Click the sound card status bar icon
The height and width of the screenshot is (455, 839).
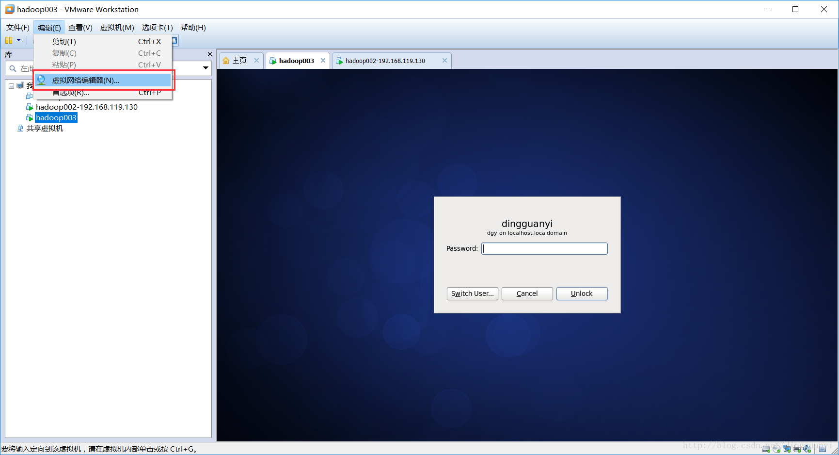tap(807, 449)
